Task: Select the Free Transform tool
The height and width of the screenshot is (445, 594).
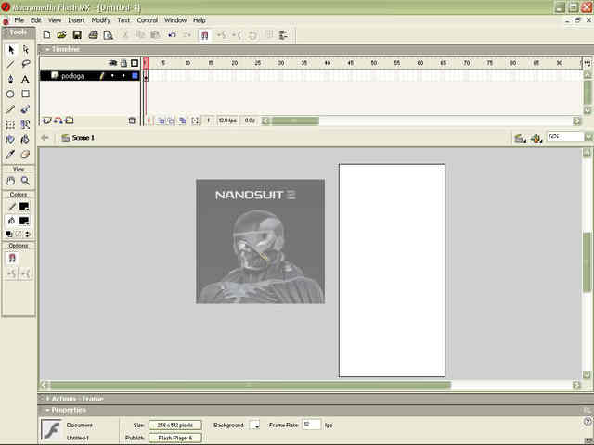Action: pyautogui.click(x=10, y=124)
